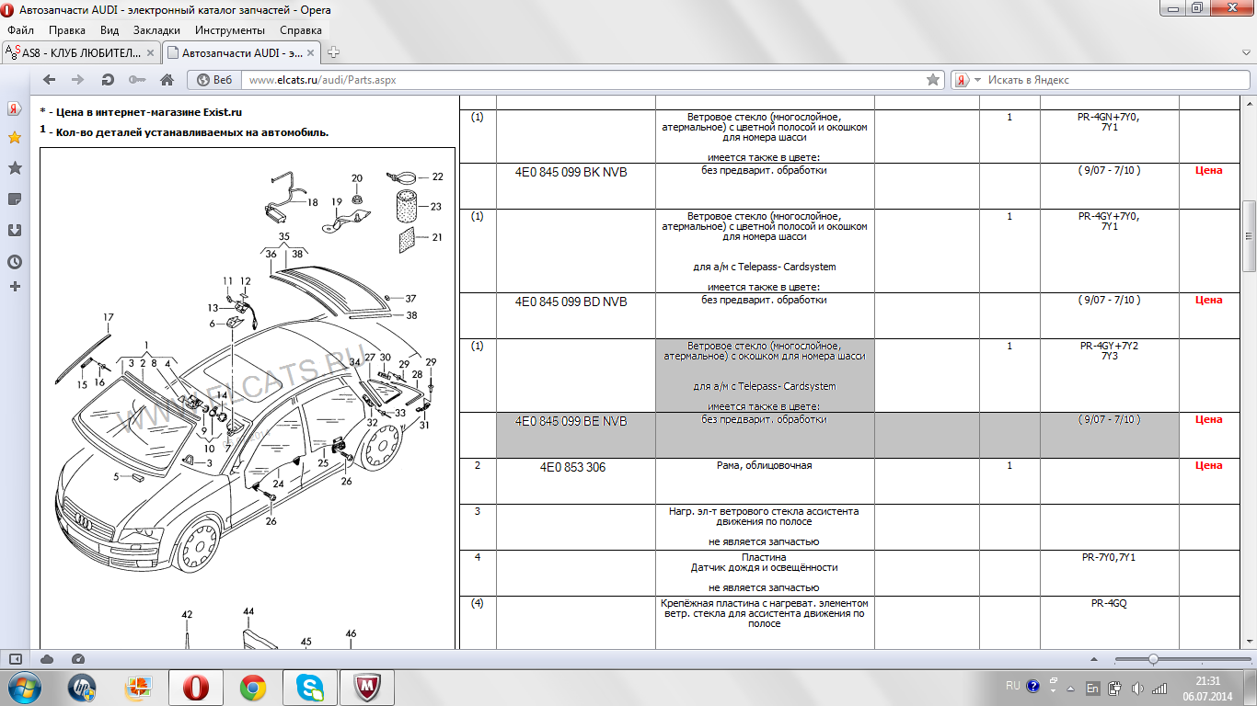Adjust the page zoom slider
The width and height of the screenshot is (1257, 706).
click(1153, 659)
